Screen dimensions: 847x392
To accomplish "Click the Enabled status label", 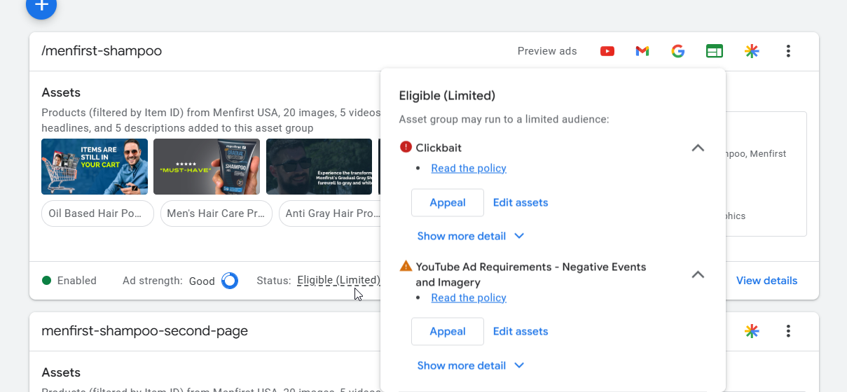I will 77,281.
